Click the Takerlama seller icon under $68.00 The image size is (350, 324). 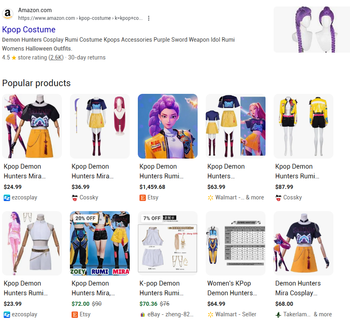coord(278,314)
